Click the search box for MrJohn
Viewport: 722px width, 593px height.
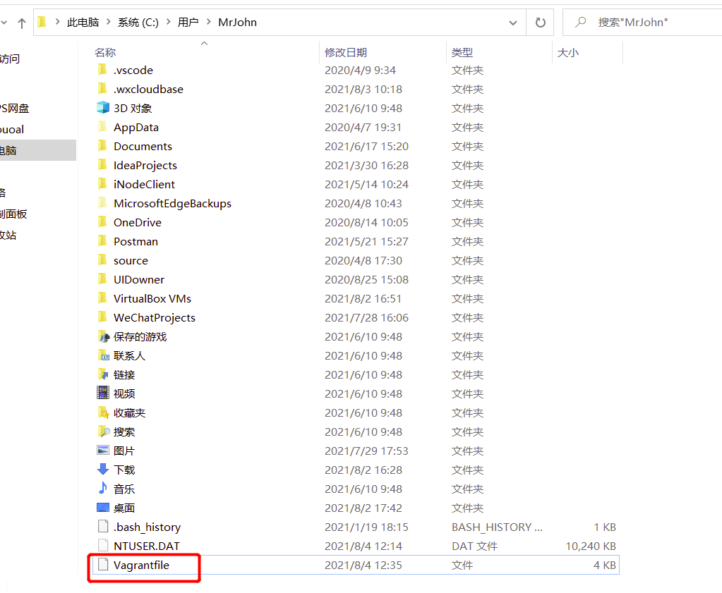tap(642, 23)
